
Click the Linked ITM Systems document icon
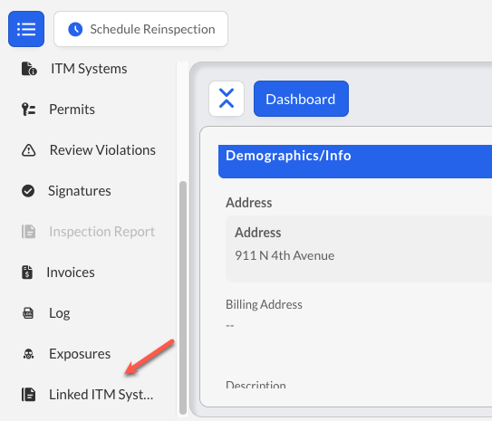point(29,395)
